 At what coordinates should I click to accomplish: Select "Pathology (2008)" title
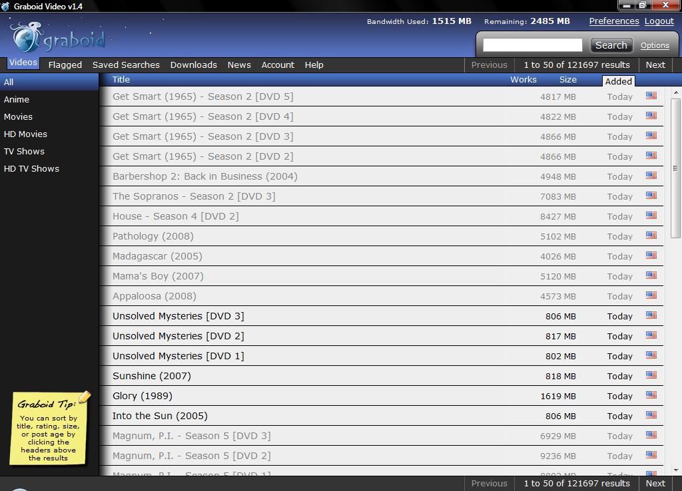[x=153, y=236]
